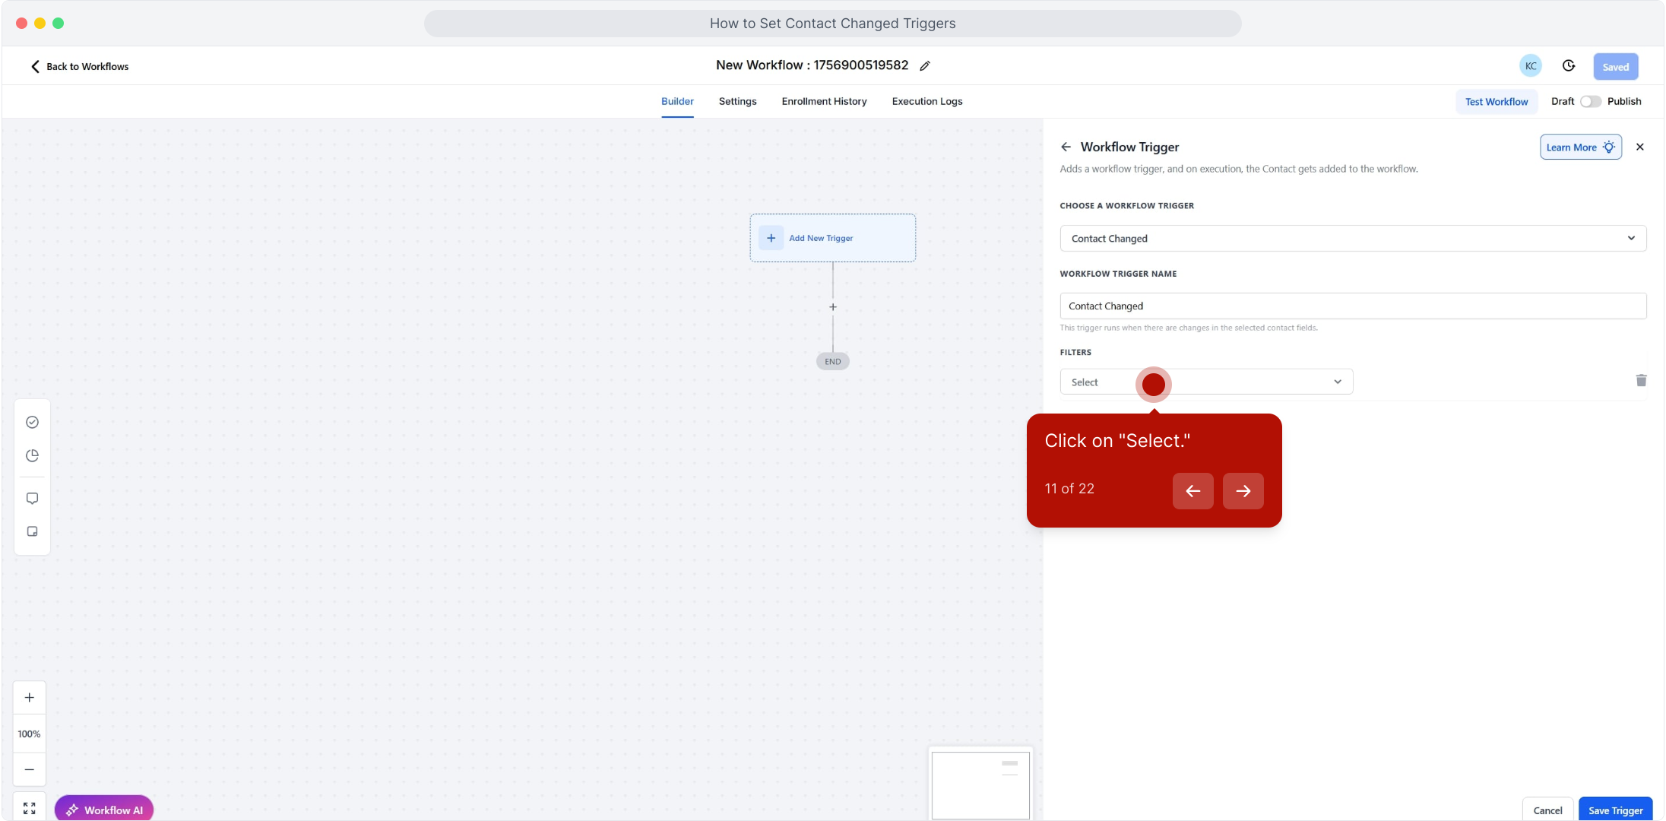
Task: Delete the filter with trash icon
Action: pos(1641,381)
